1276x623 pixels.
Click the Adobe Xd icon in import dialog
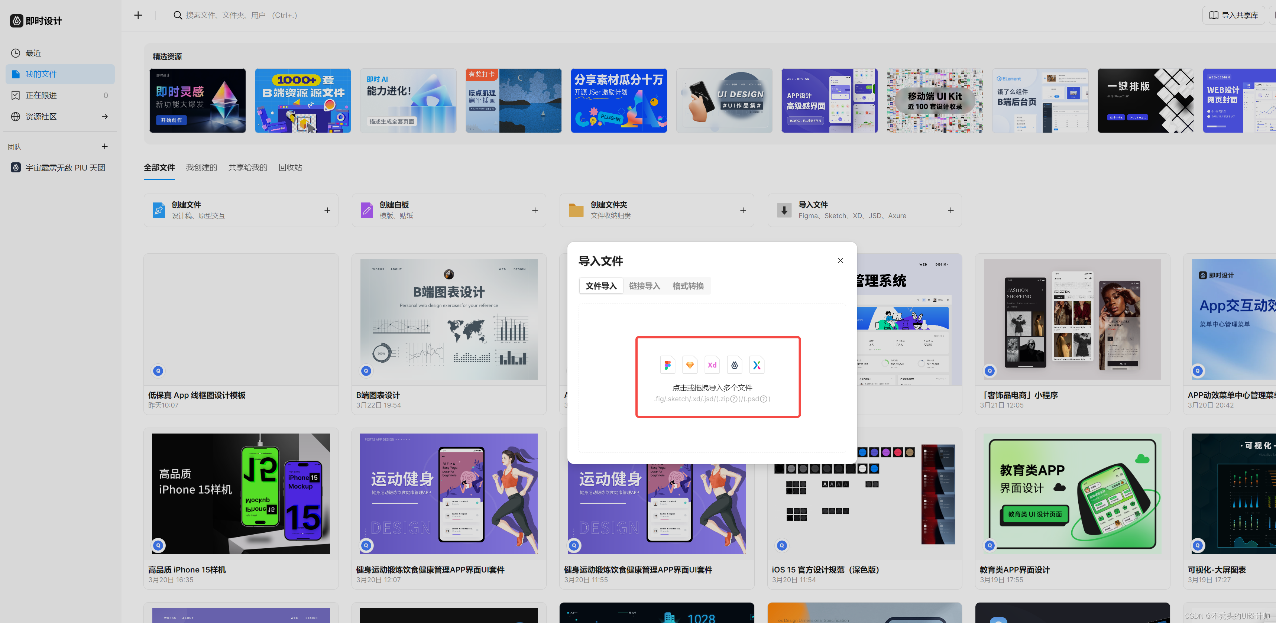pos(712,365)
